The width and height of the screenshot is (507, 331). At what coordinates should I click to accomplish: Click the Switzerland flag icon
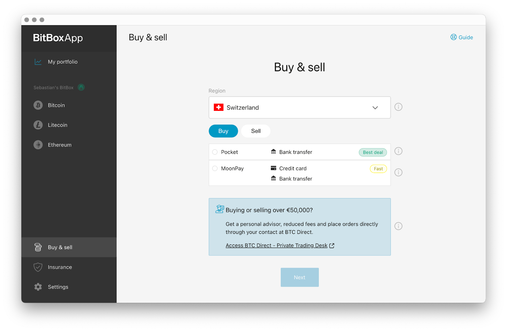point(219,107)
